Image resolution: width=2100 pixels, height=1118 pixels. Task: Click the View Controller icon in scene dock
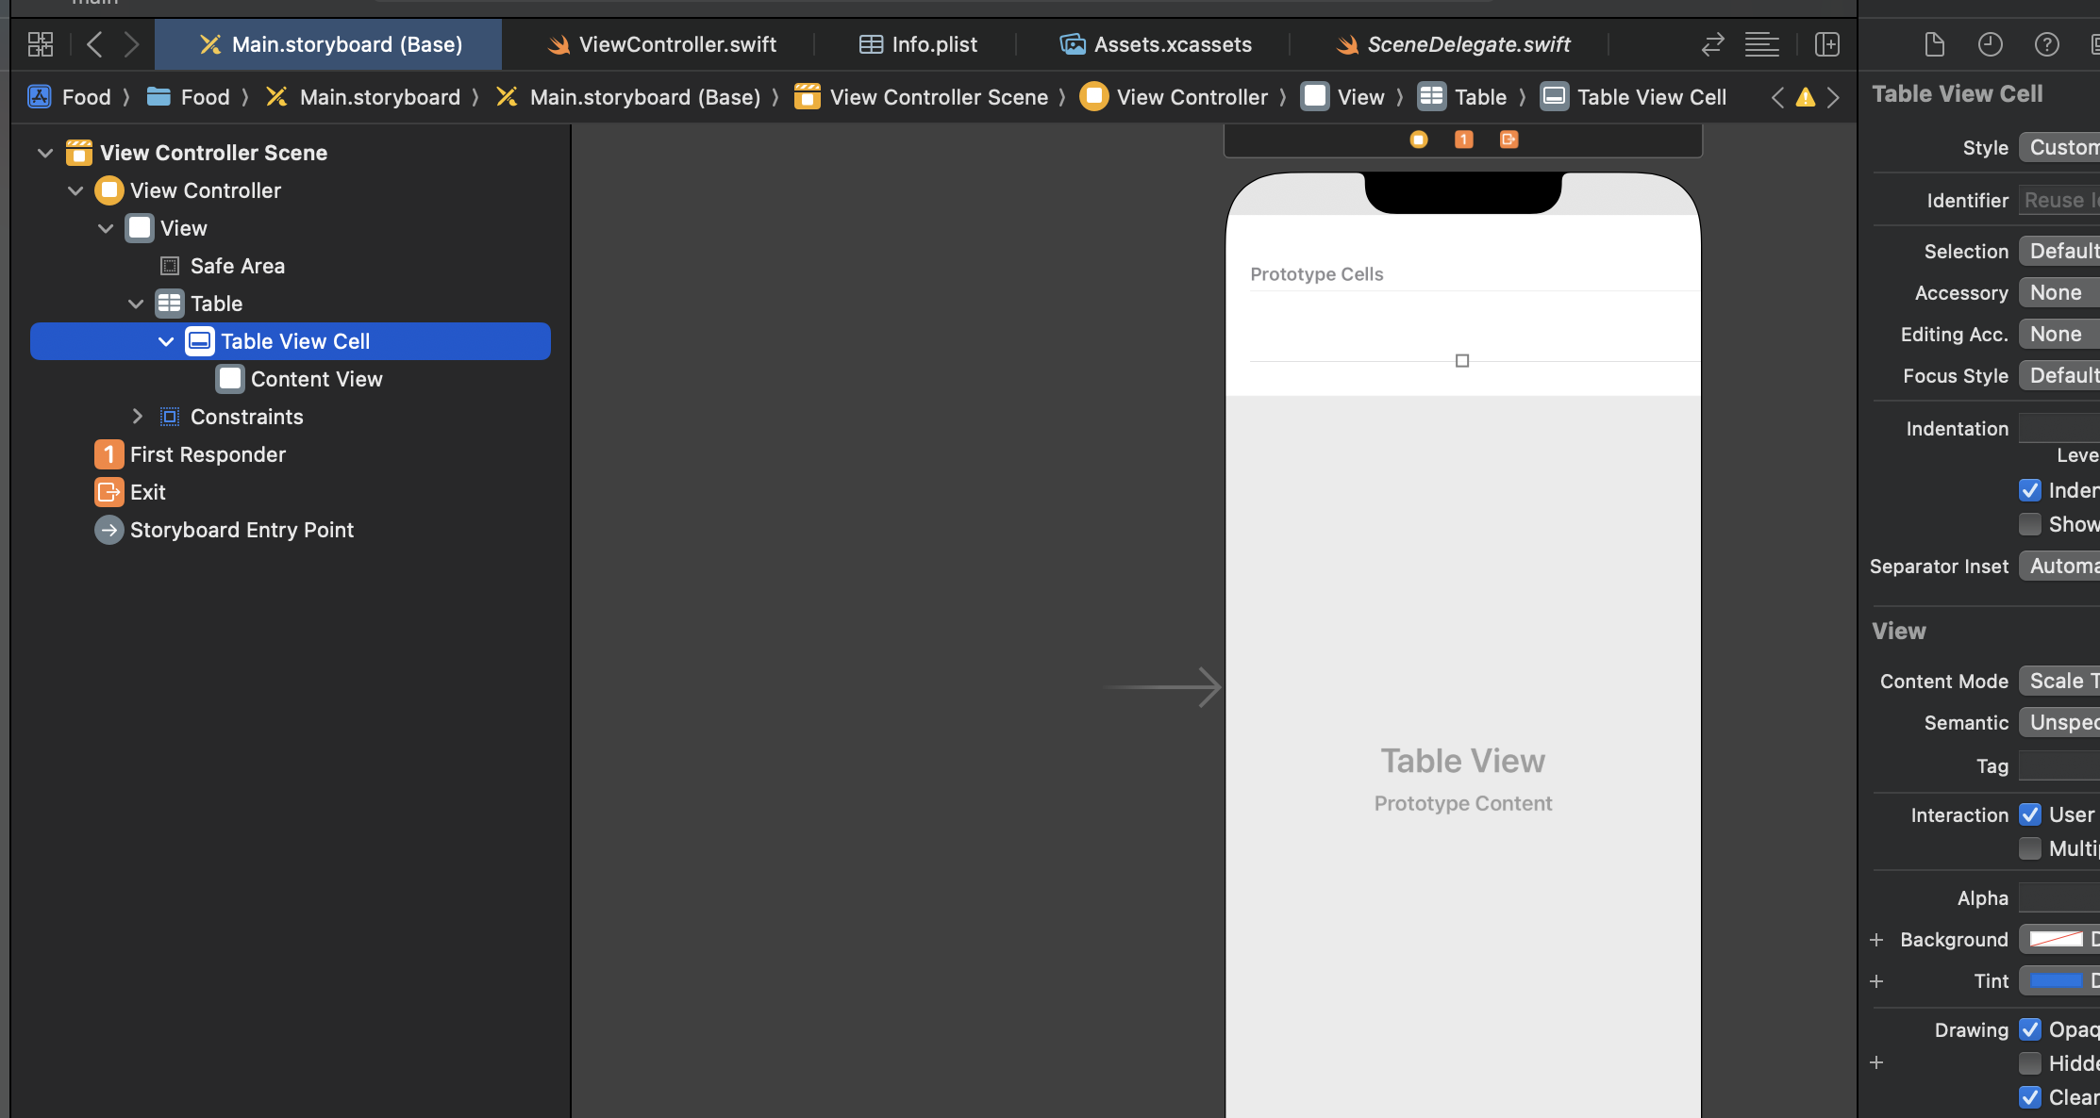(1419, 140)
